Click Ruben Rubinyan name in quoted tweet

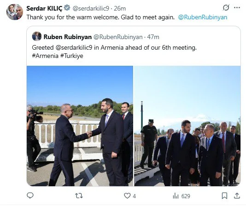(x=68, y=37)
